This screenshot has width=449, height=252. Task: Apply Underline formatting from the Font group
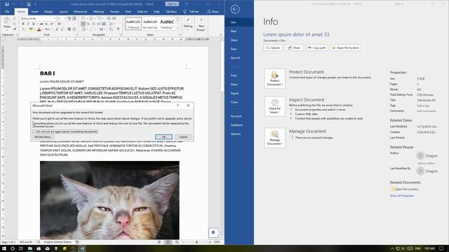click(x=33, y=24)
